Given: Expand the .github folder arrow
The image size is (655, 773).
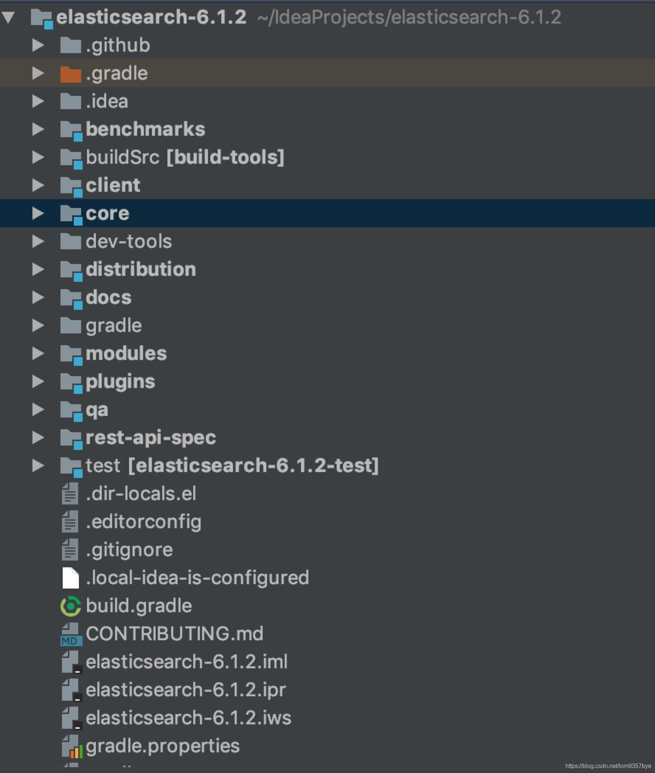Looking at the screenshot, I should click(x=38, y=45).
